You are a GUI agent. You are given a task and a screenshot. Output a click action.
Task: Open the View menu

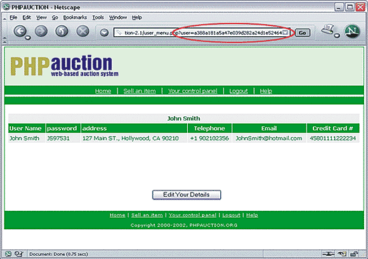[x=41, y=17]
